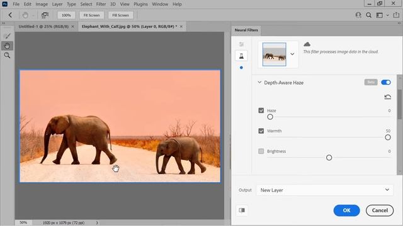Open the File menu
This screenshot has height=226, width=403.
click(x=16, y=4)
